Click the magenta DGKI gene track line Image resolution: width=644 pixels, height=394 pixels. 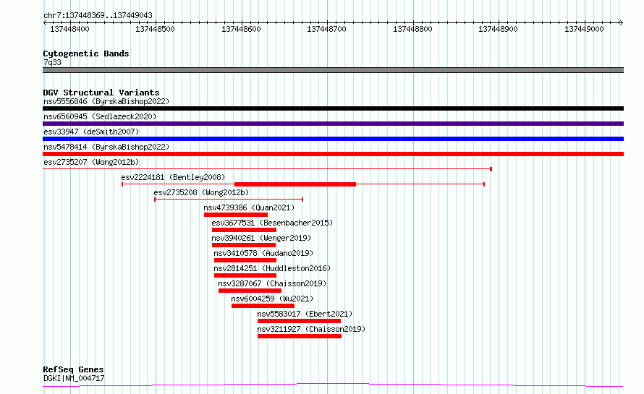point(333,385)
